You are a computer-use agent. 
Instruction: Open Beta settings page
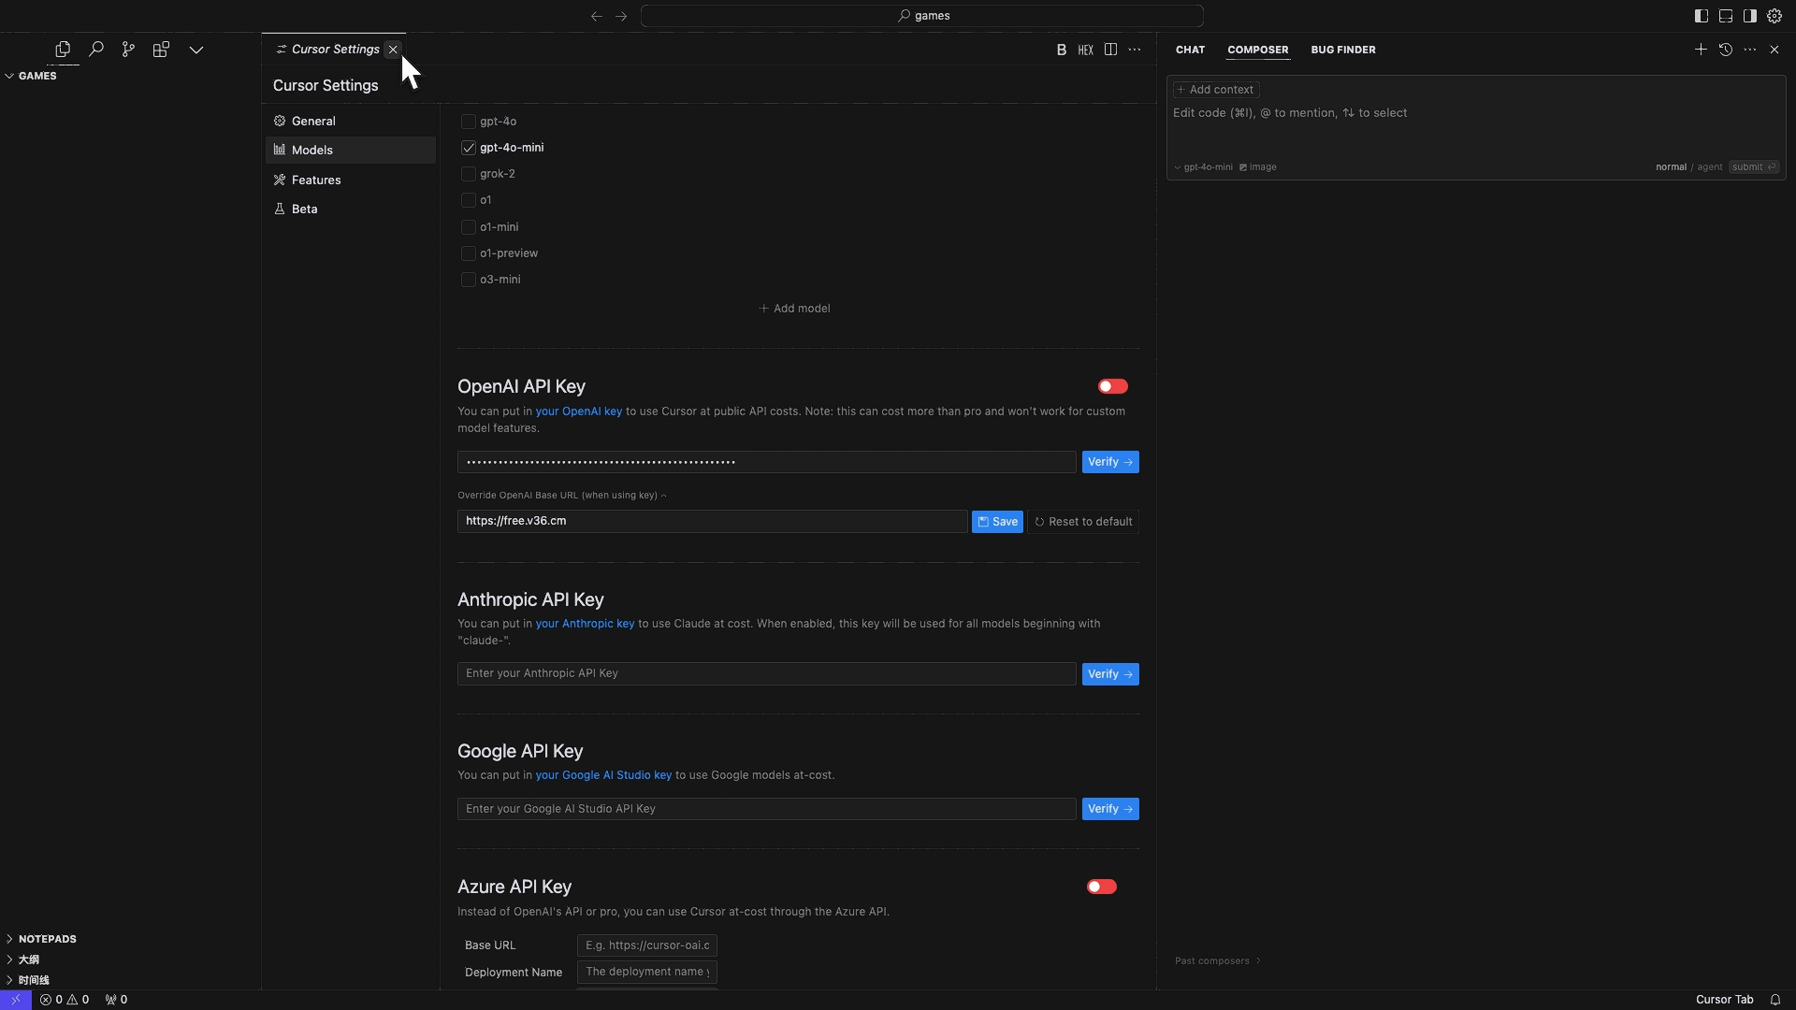point(351,209)
